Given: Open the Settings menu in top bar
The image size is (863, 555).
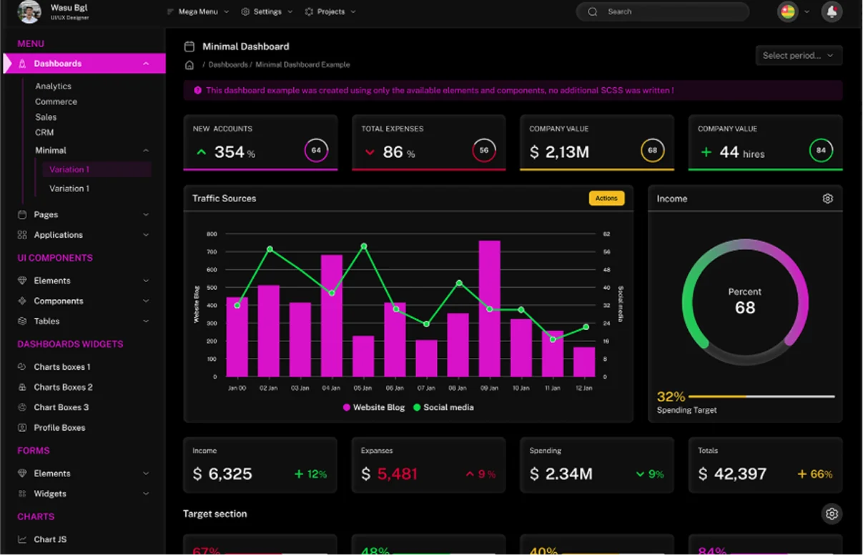Looking at the screenshot, I should [266, 11].
